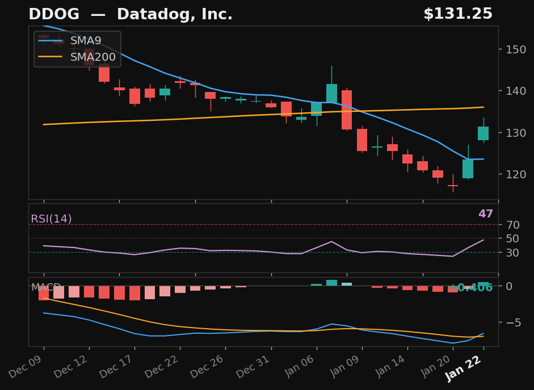This screenshot has width=534, height=390.
Task: Click the 120 price axis label
Action: (x=516, y=174)
